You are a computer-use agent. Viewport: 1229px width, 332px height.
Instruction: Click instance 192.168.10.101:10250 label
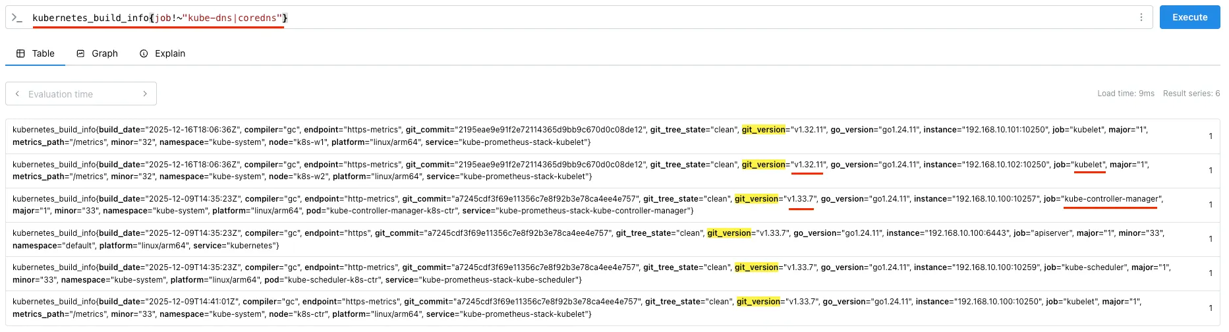coord(985,130)
